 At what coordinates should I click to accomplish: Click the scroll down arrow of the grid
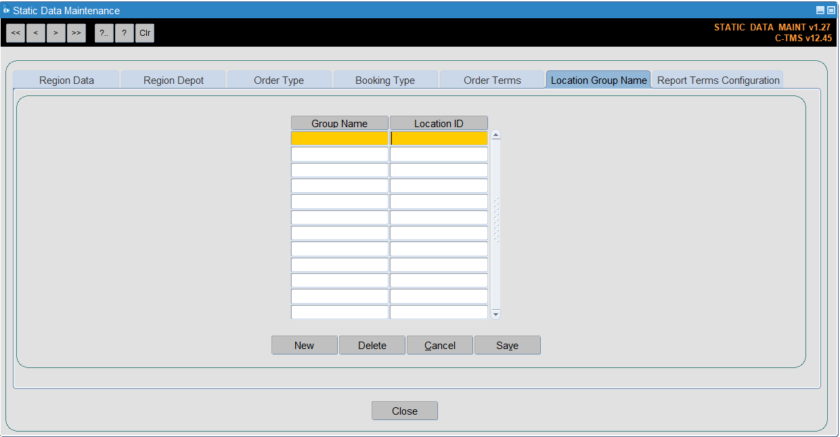(x=496, y=314)
